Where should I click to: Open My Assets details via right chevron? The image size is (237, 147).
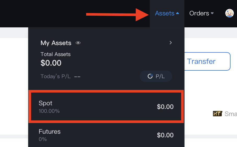click(x=171, y=43)
